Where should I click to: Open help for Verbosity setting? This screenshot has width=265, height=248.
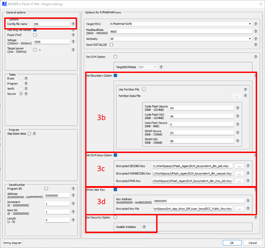click(x=256, y=39)
